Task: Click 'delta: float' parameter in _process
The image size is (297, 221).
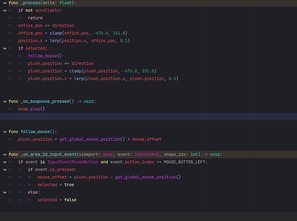Action: [x=57, y=3]
